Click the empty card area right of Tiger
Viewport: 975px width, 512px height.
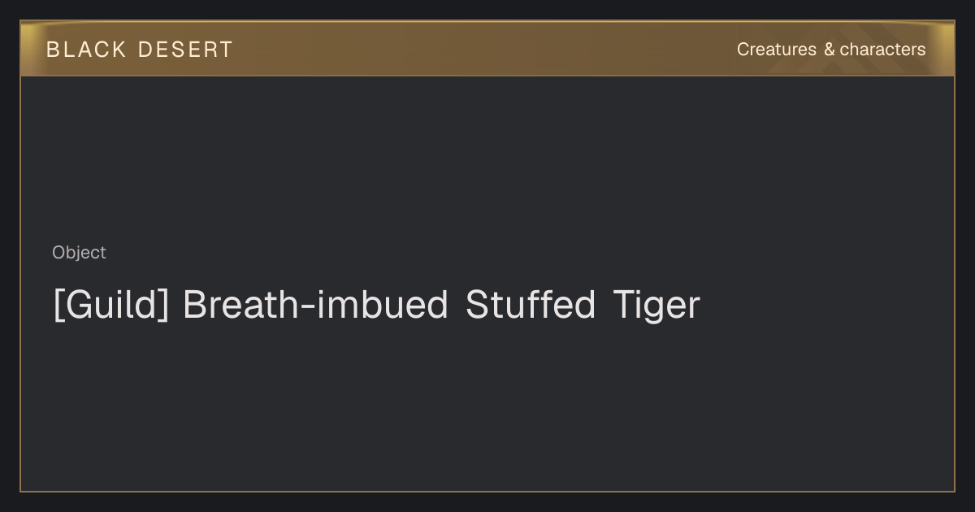825,306
